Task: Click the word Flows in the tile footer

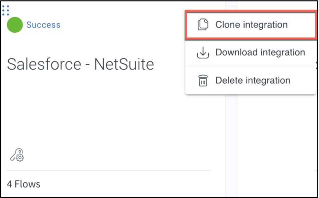Action: tap(27, 184)
